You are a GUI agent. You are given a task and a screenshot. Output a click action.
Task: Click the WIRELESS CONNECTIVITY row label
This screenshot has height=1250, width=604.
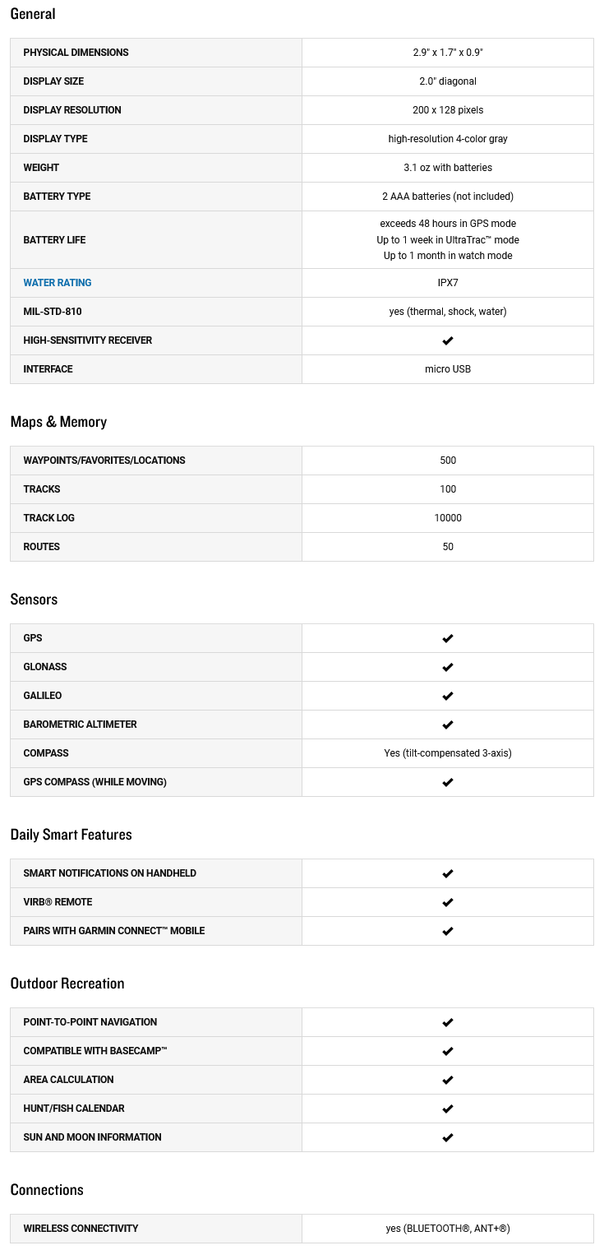pos(81,1229)
